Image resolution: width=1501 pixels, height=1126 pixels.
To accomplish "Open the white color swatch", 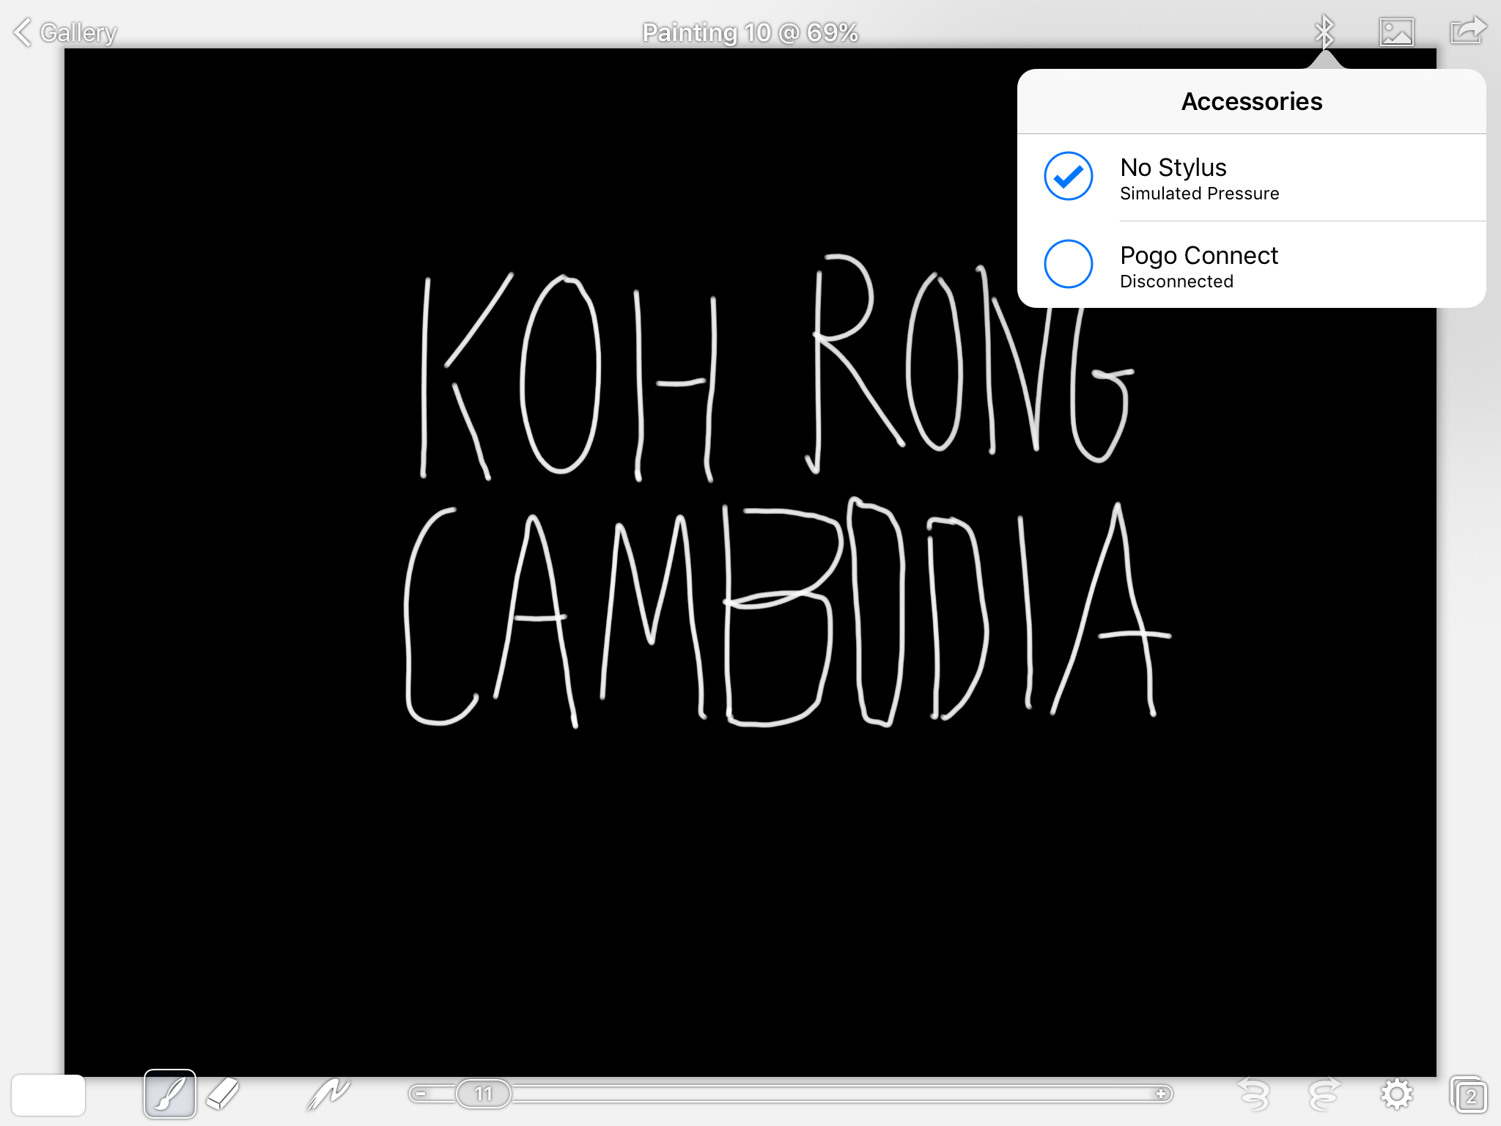I will pos(48,1094).
